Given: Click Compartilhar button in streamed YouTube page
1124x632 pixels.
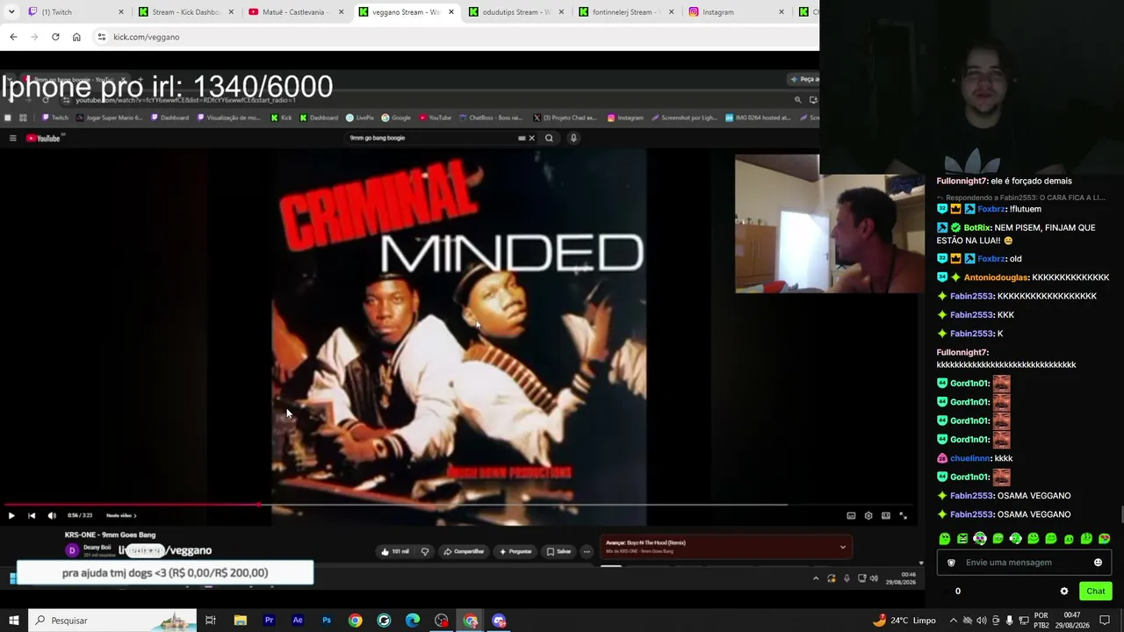Looking at the screenshot, I should pos(464,551).
